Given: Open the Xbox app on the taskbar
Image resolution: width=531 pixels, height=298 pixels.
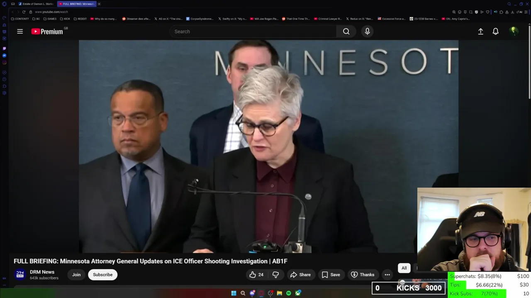Looking at the screenshot, I should pos(298,293).
